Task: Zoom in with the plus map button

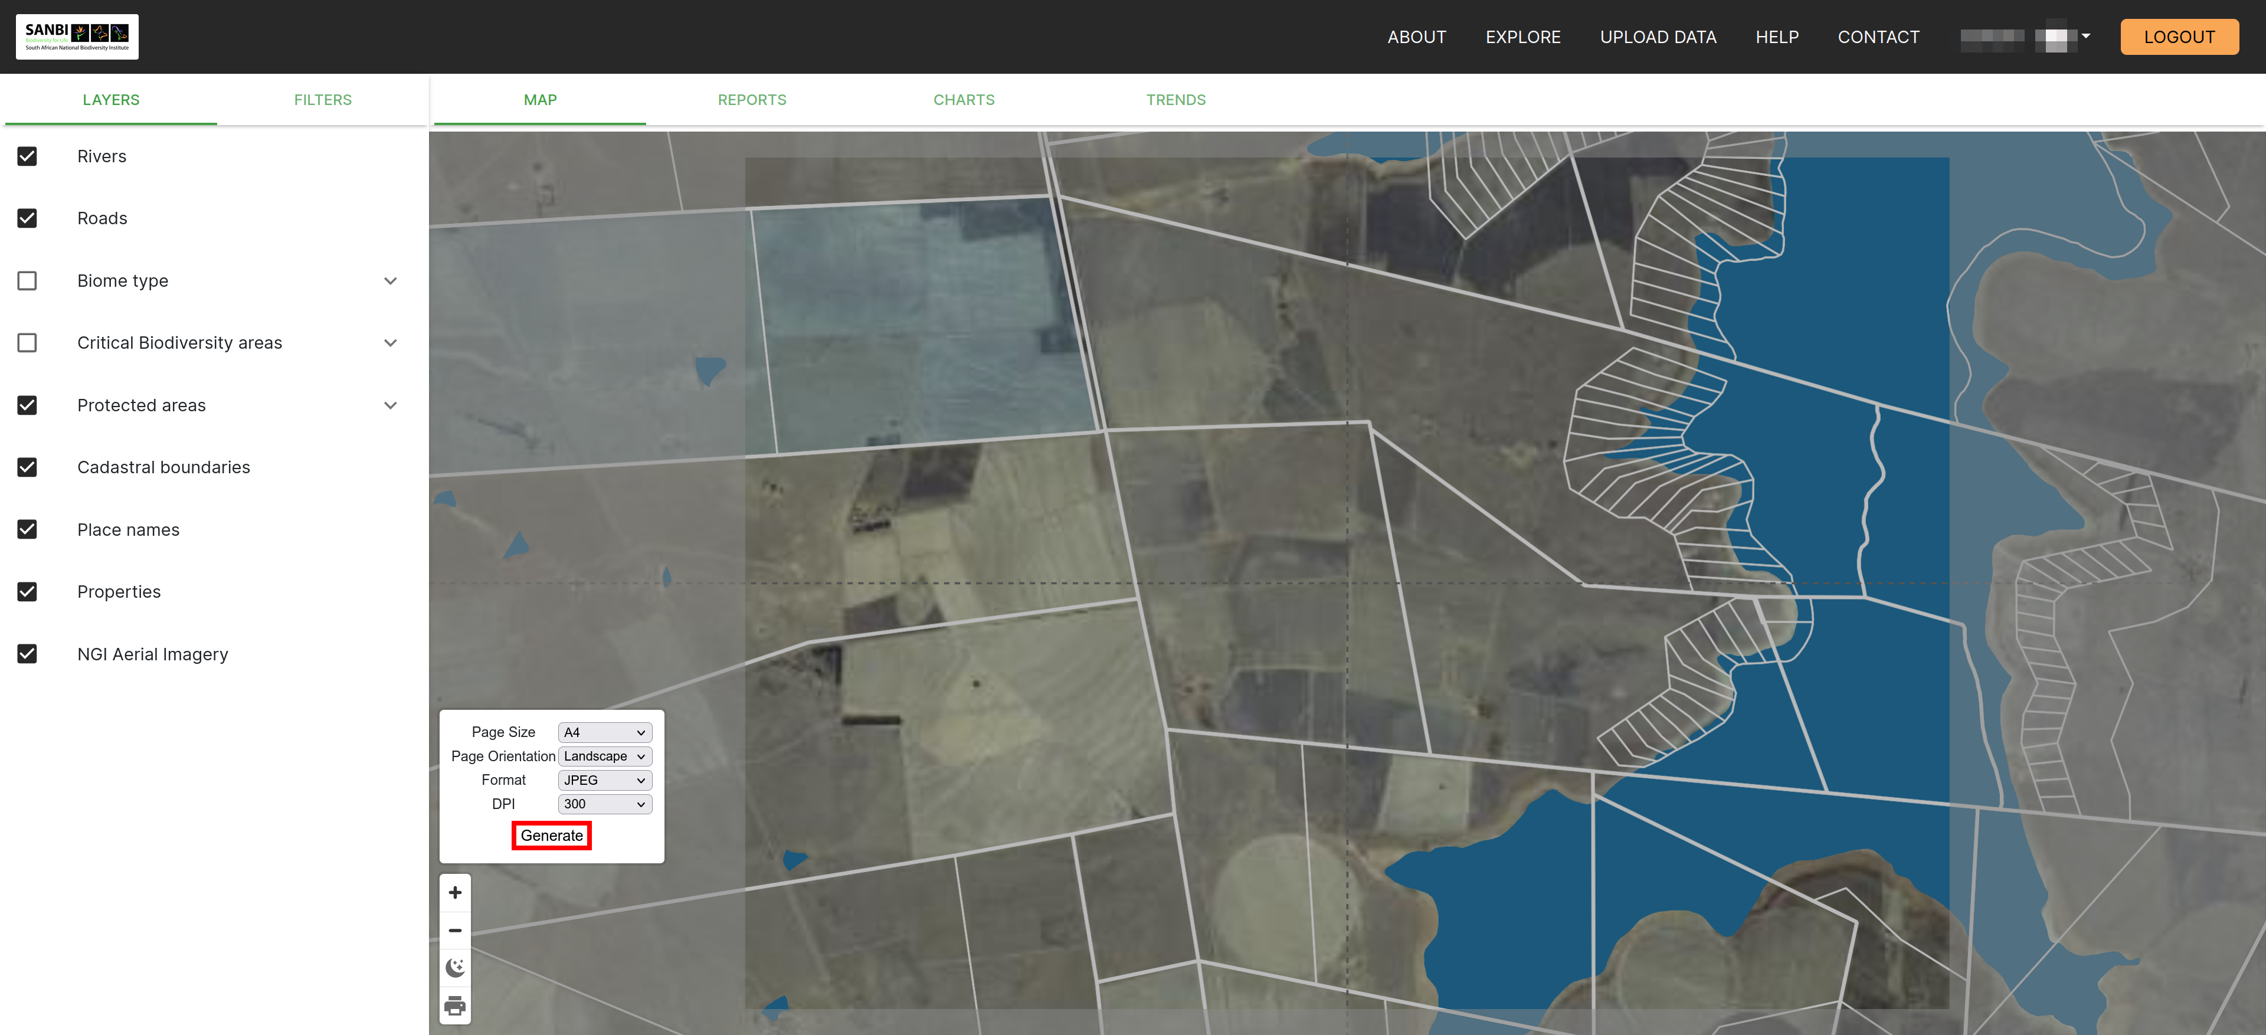Action: click(455, 893)
